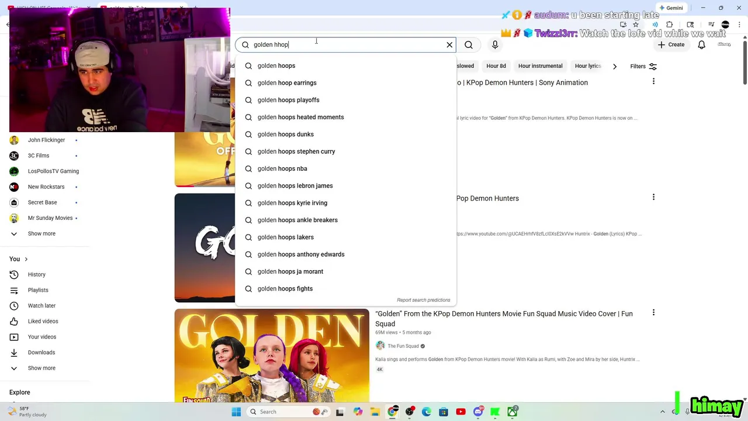
Task: Open LosPollosTV Gaming subscription
Action: click(46, 171)
